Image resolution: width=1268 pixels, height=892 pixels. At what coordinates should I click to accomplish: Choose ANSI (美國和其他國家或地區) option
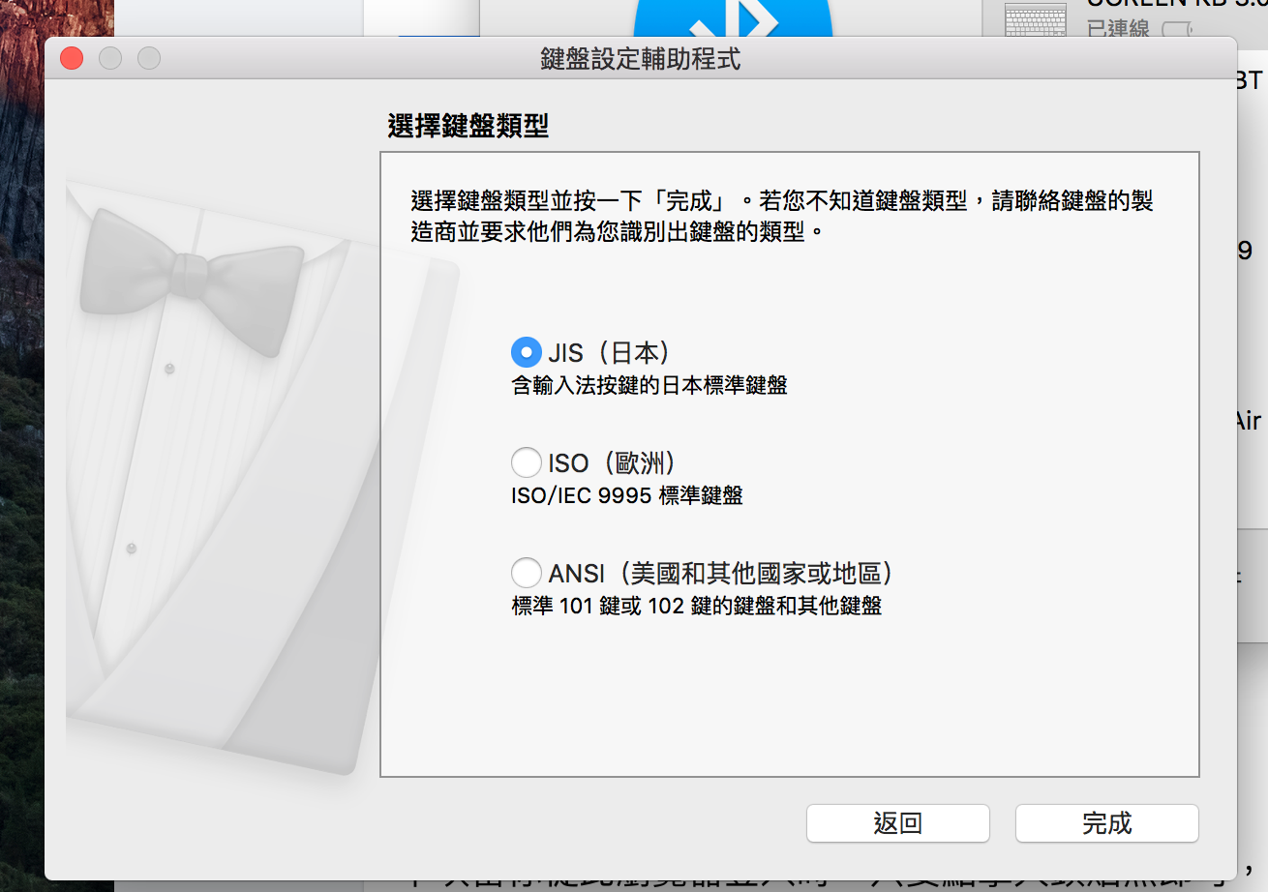(x=526, y=572)
